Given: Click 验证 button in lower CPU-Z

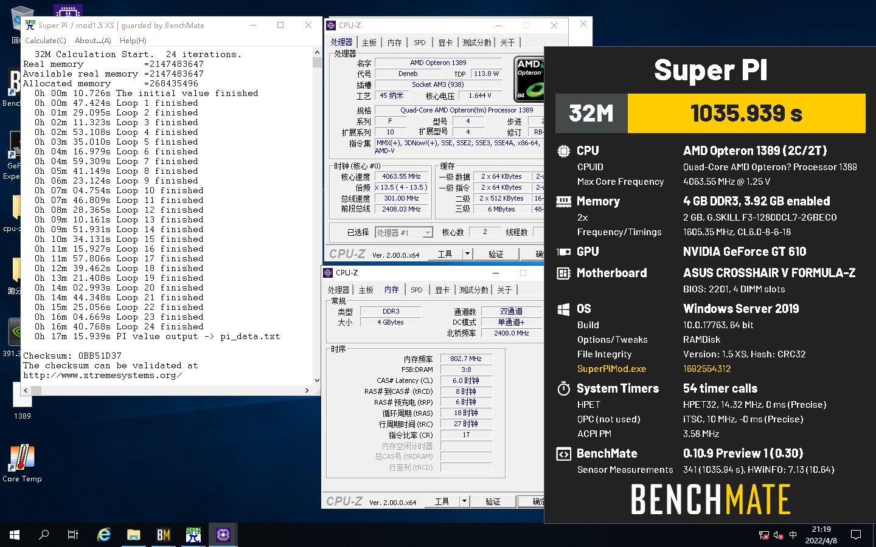Looking at the screenshot, I should tap(493, 501).
